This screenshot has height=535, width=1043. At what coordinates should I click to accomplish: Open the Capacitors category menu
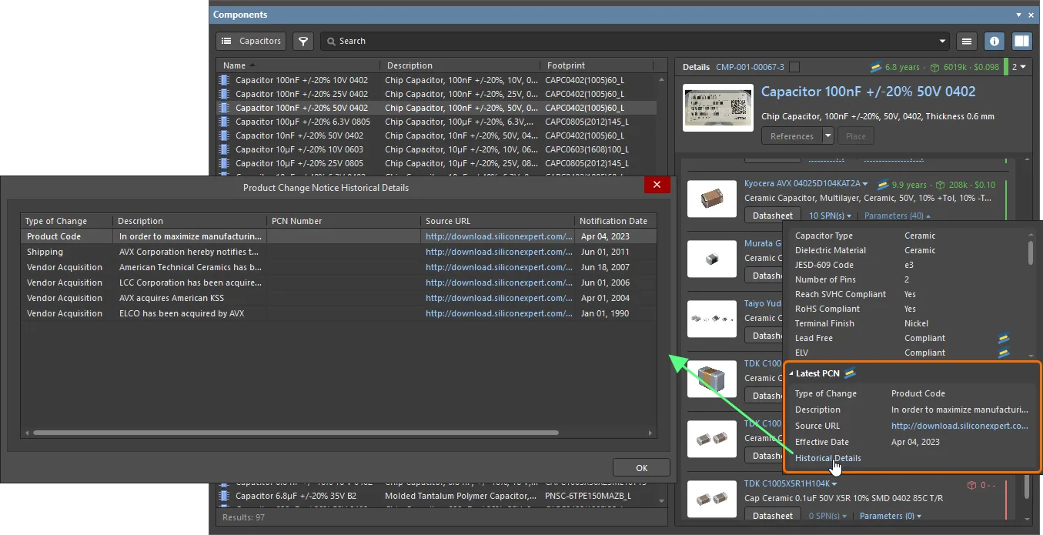[251, 42]
